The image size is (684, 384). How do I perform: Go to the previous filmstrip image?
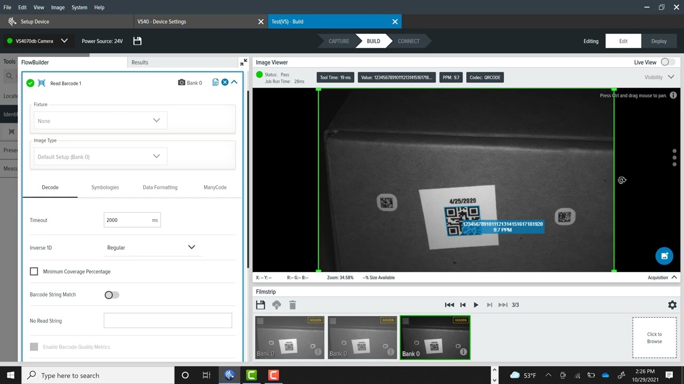463,305
